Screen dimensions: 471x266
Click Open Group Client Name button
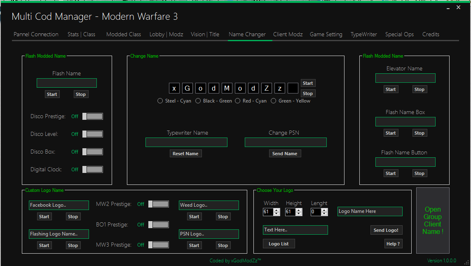[433, 220]
